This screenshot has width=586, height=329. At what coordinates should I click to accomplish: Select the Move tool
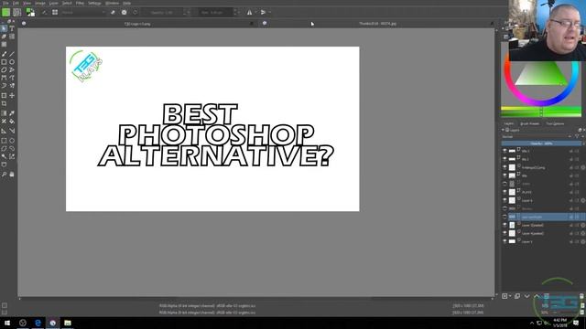(x=12, y=95)
